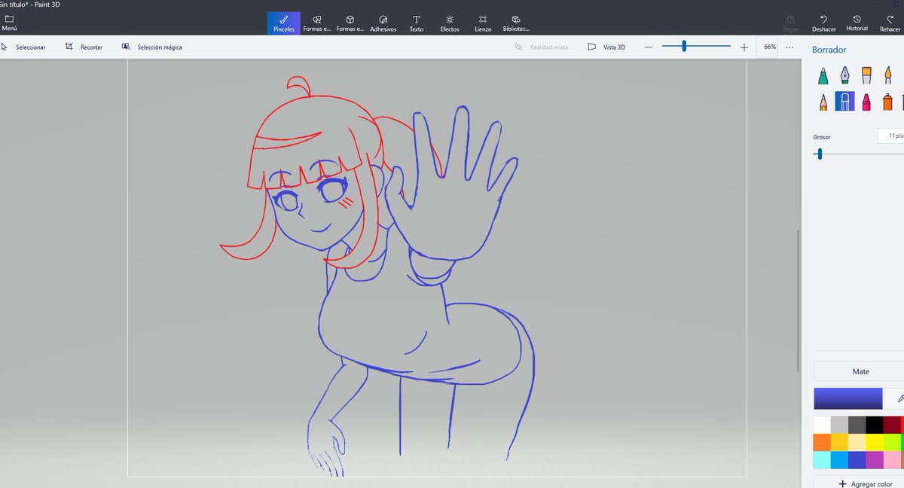Choose the Recortar crop tool

(x=84, y=47)
